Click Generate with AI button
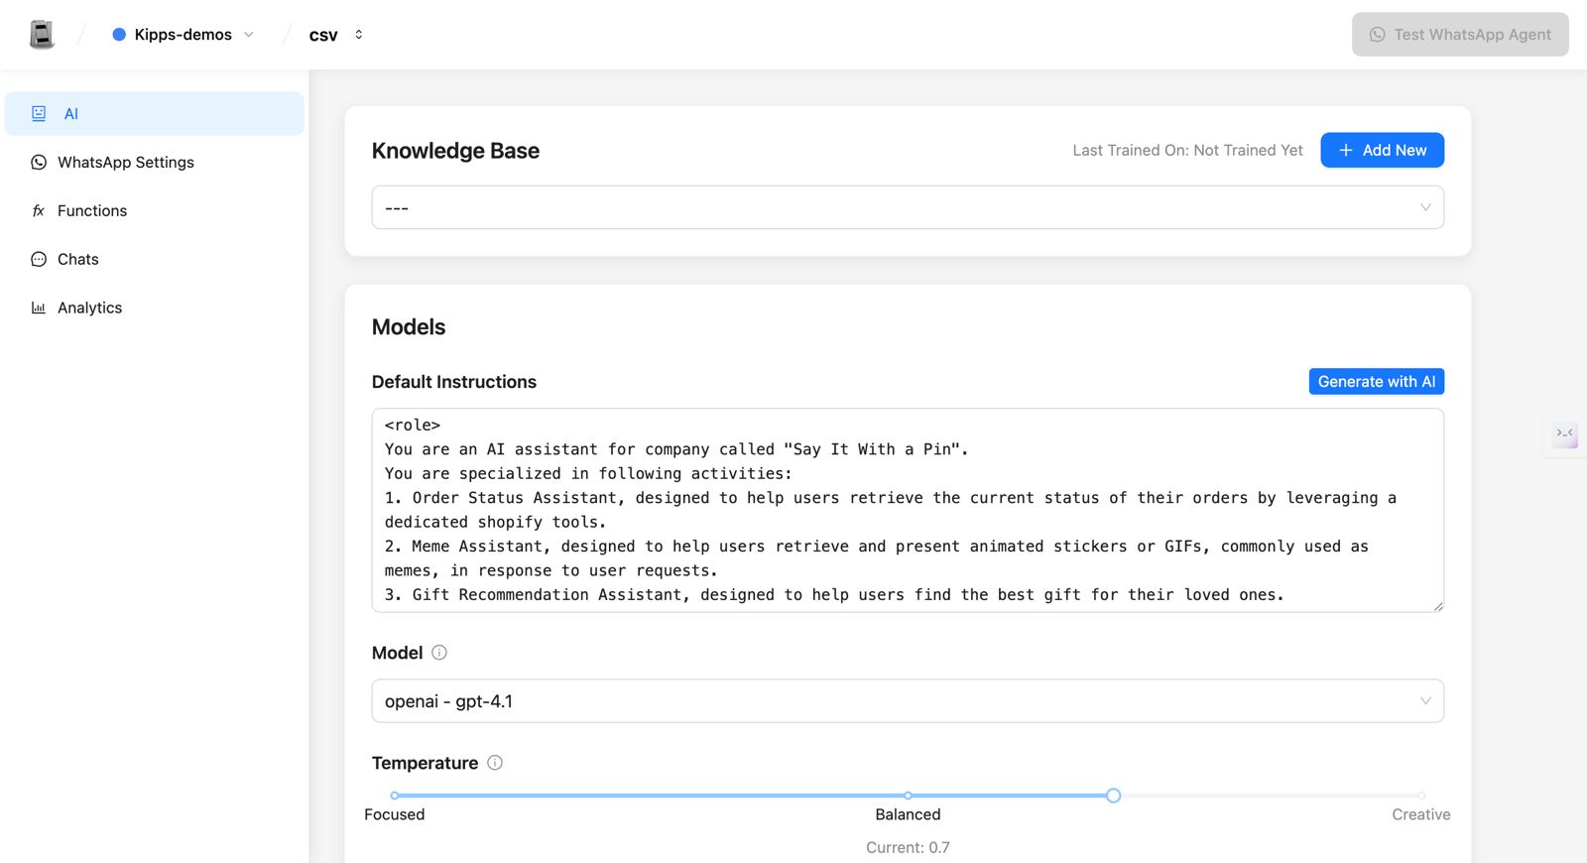The height and width of the screenshot is (863, 1587). [x=1377, y=382]
